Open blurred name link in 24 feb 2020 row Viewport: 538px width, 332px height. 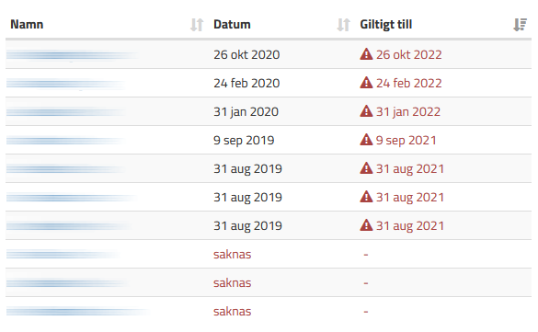tap(66, 84)
